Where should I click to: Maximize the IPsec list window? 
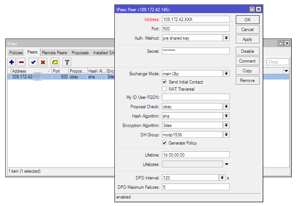281,43
